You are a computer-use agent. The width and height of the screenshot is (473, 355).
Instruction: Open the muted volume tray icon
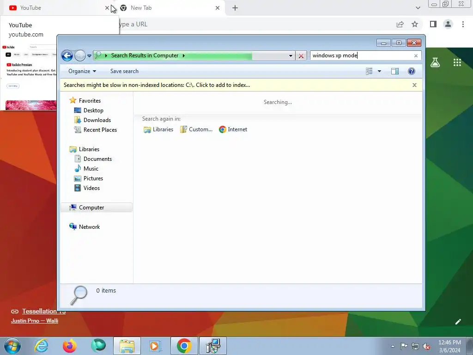click(426, 346)
